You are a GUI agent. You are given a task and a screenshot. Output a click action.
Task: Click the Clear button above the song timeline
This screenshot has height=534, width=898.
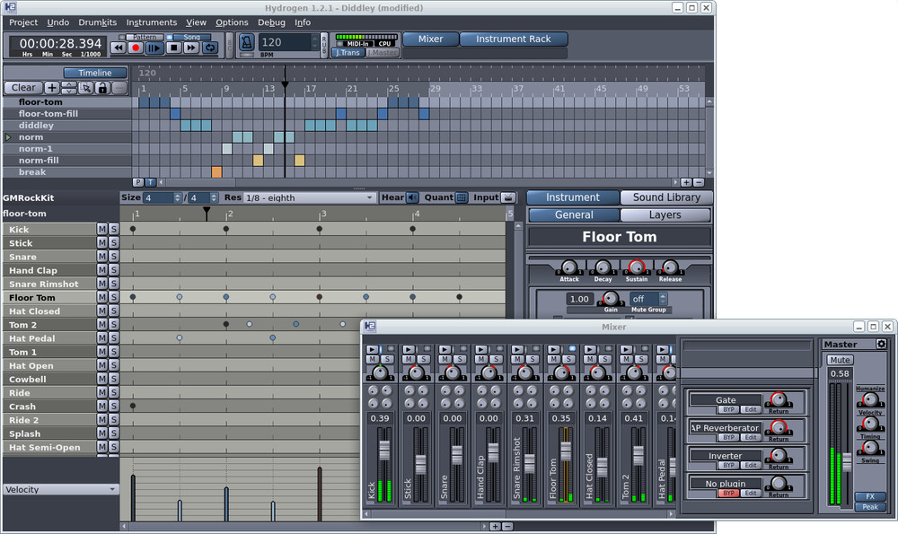click(x=22, y=87)
